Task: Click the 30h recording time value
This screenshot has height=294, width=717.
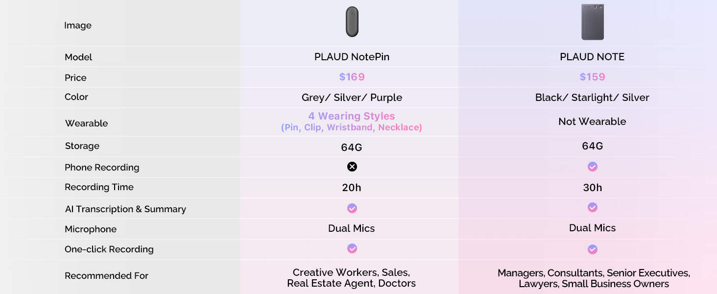Action: point(592,188)
